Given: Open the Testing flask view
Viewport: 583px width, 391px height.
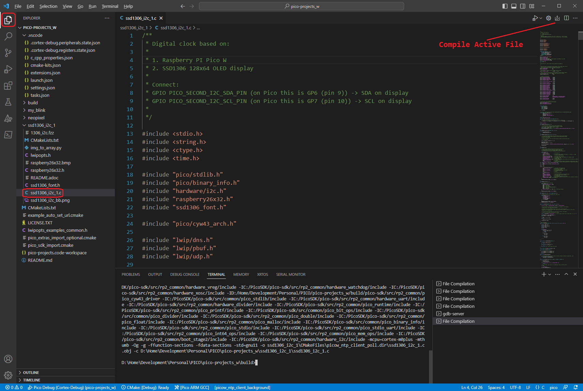Looking at the screenshot, I should 8,102.
